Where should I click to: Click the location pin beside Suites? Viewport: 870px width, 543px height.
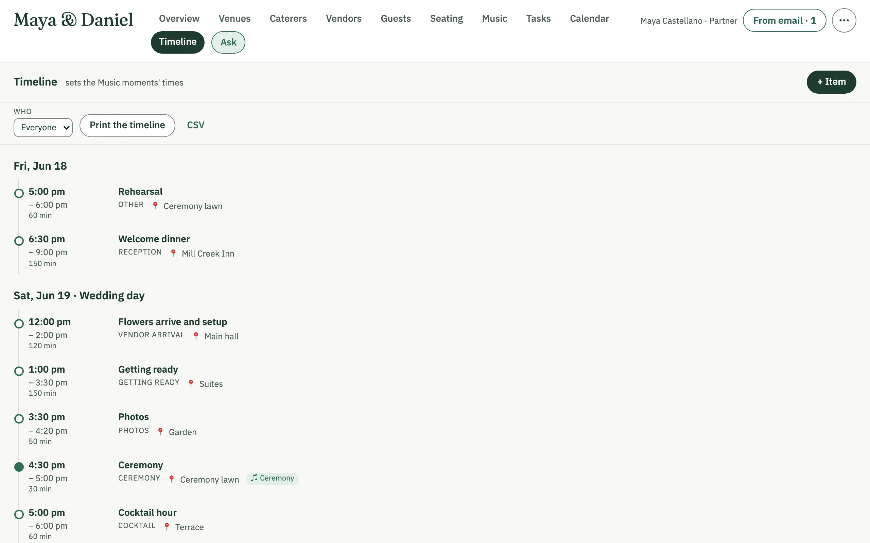click(x=191, y=383)
